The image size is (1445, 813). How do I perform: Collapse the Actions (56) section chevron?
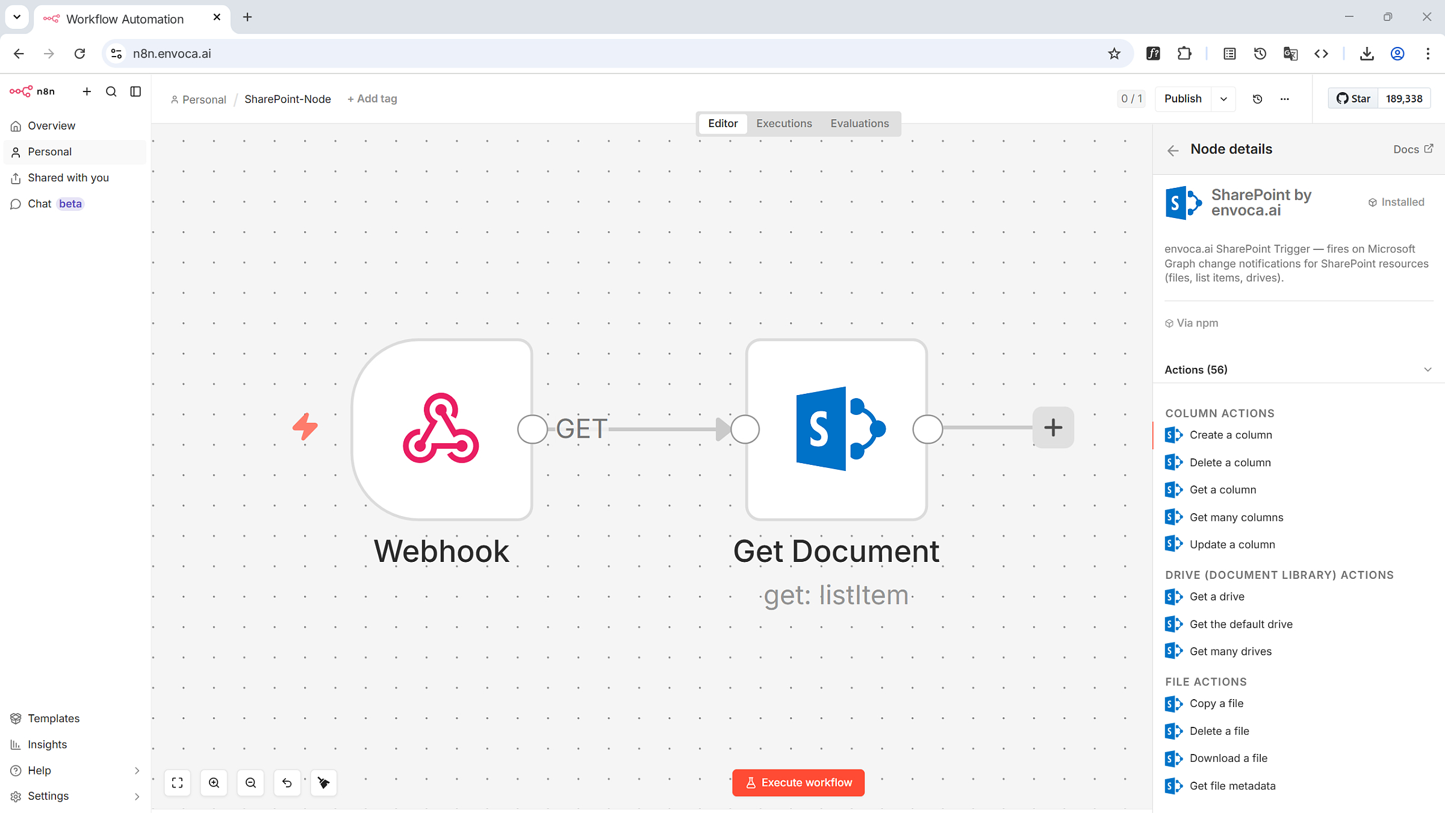click(x=1428, y=370)
